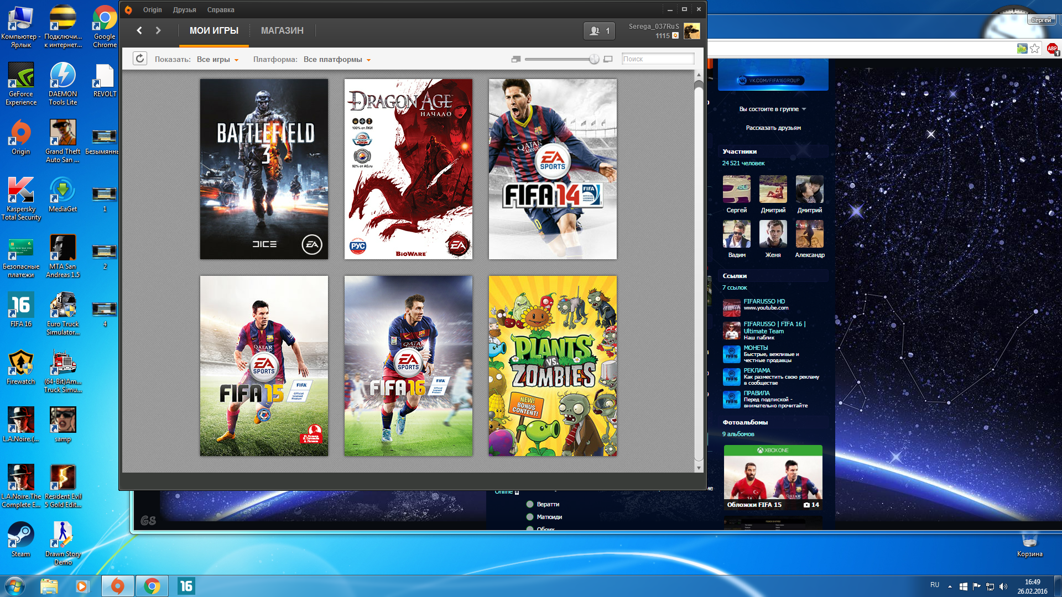Open the Kaspersky Total Security desktop icon
Screen dimensions: 1062x597
tap(20, 199)
